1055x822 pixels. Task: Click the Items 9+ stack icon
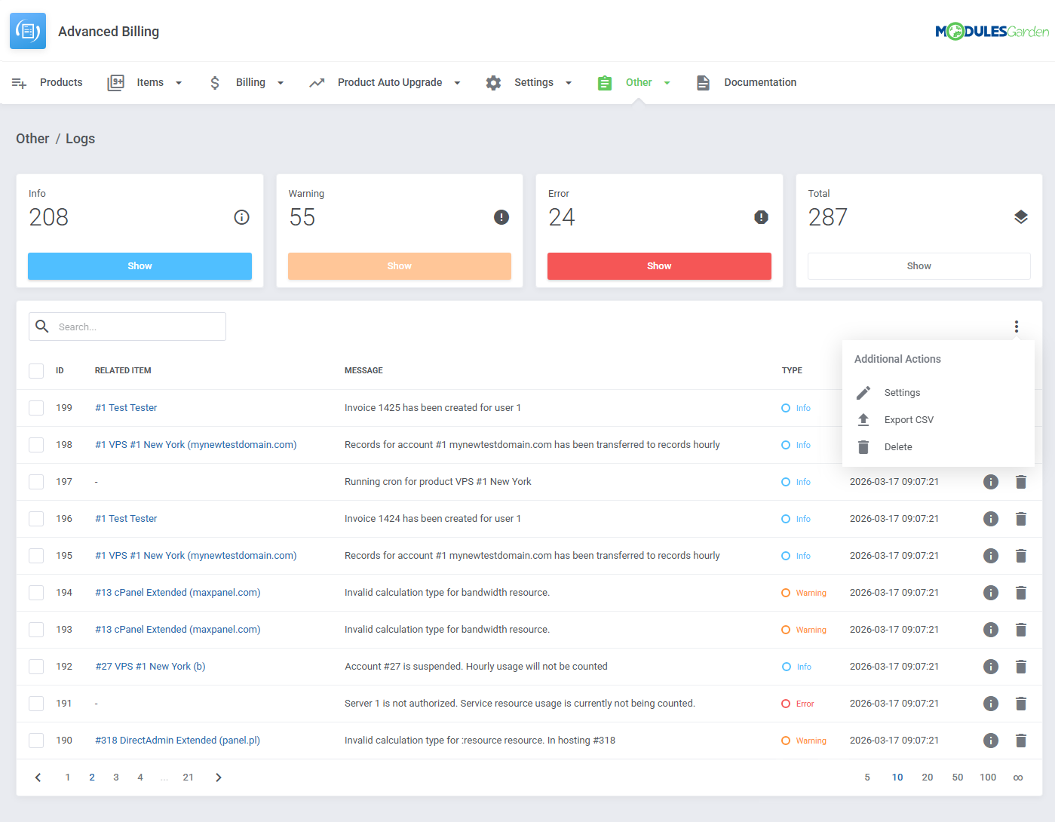coord(115,83)
